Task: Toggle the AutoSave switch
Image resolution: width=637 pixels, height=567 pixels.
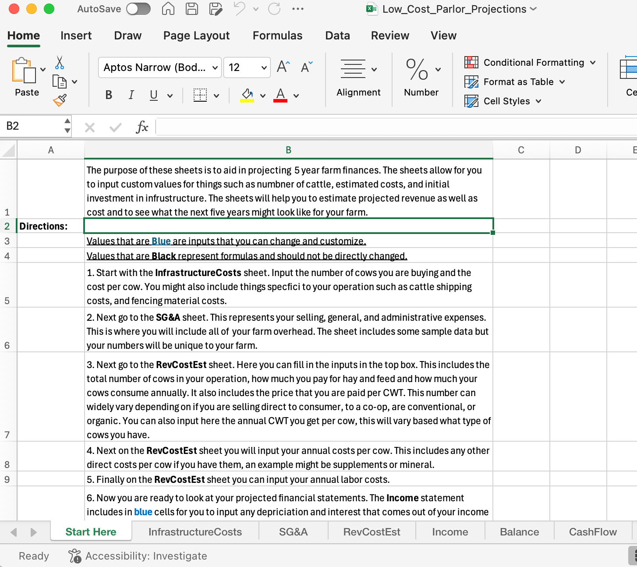Action: [x=138, y=9]
